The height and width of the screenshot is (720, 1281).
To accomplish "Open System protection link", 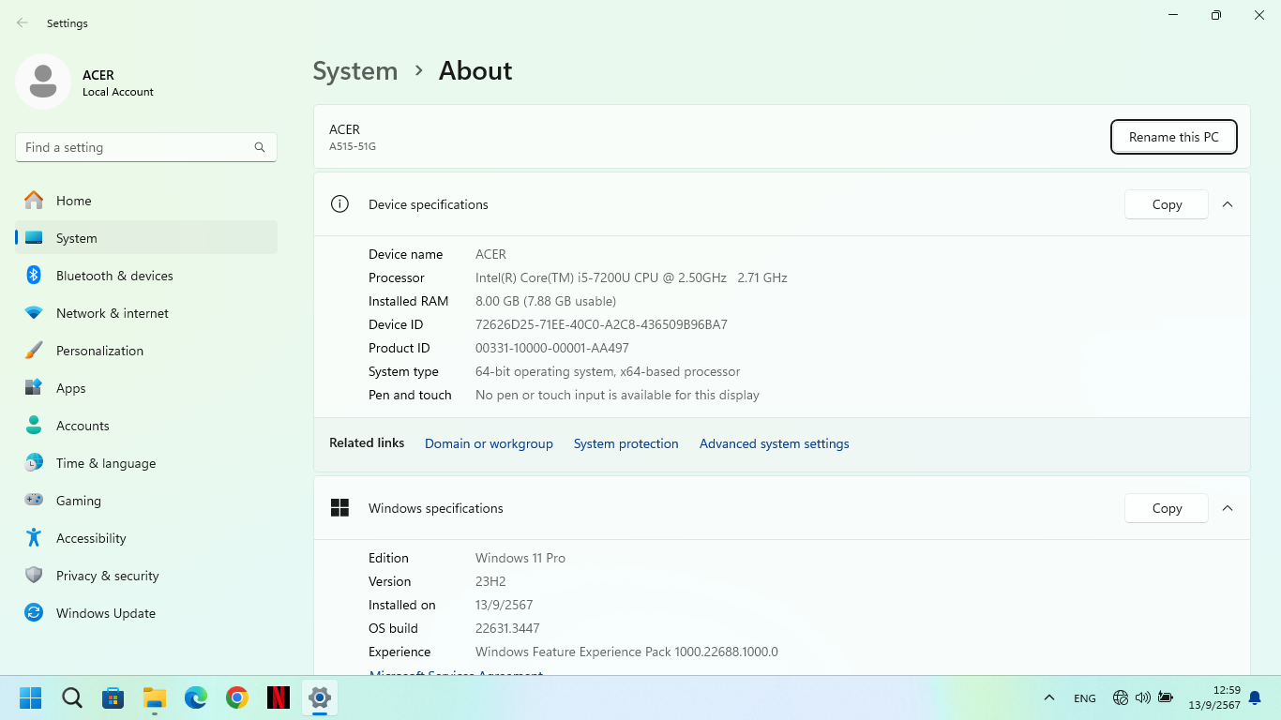I will click(626, 443).
